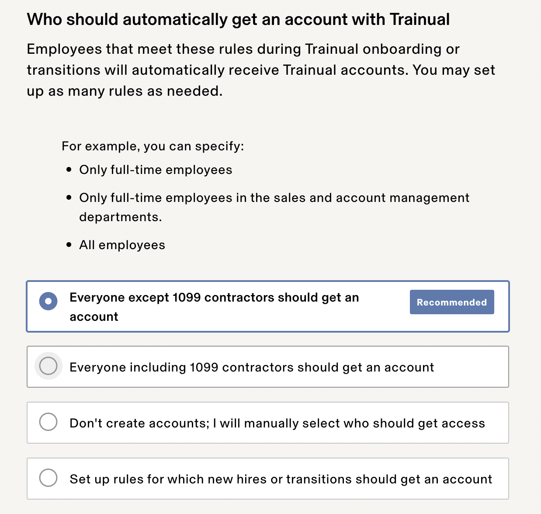This screenshot has height=514, width=541.
Task: Click the Recommended badge
Action: [x=451, y=302]
